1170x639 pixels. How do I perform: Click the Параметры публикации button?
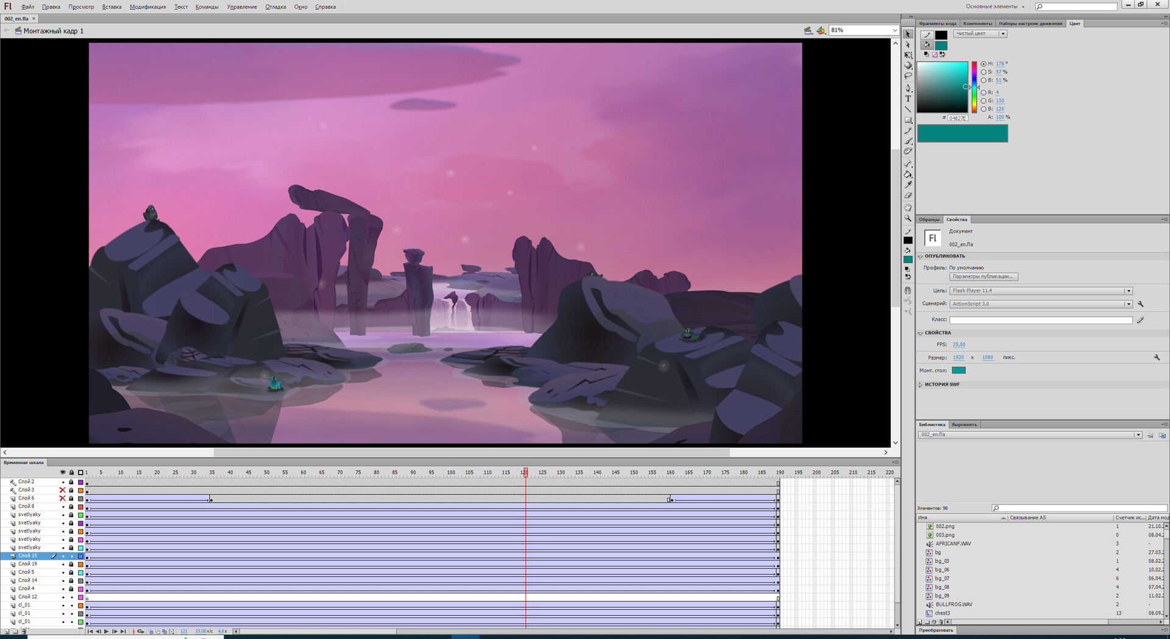[x=984, y=277]
